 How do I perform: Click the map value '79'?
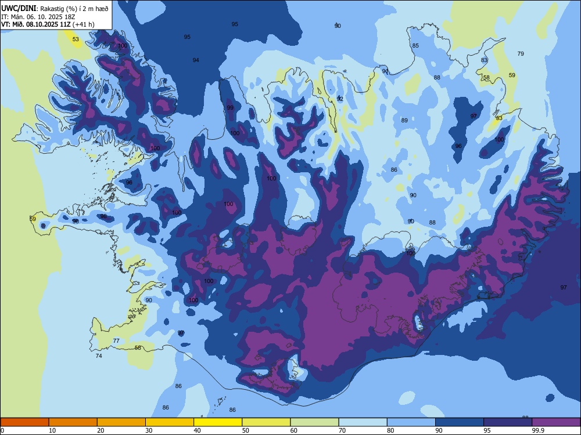[x=521, y=53]
